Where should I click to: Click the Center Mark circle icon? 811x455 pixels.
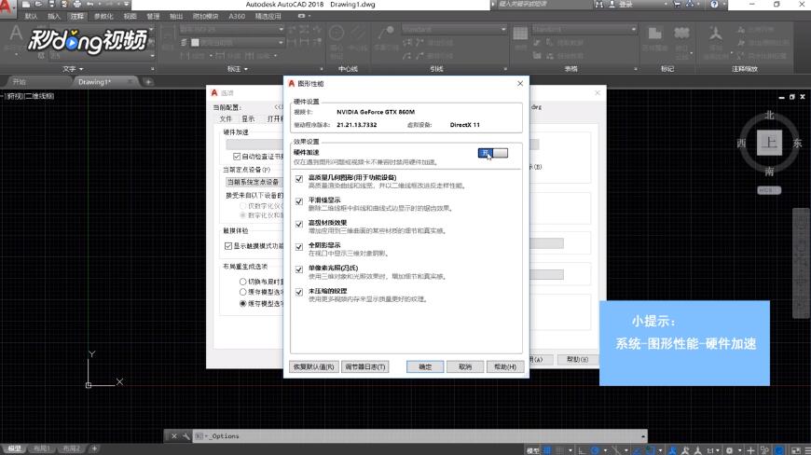pyautogui.click(x=337, y=34)
